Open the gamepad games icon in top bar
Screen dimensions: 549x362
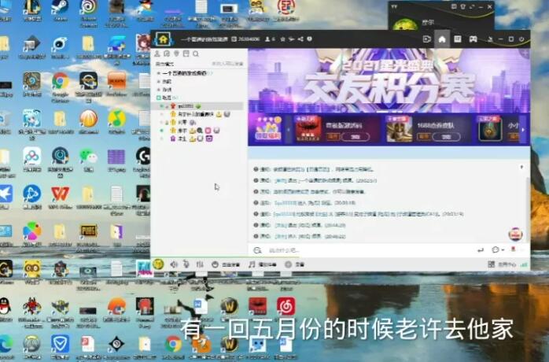click(475, 39)
